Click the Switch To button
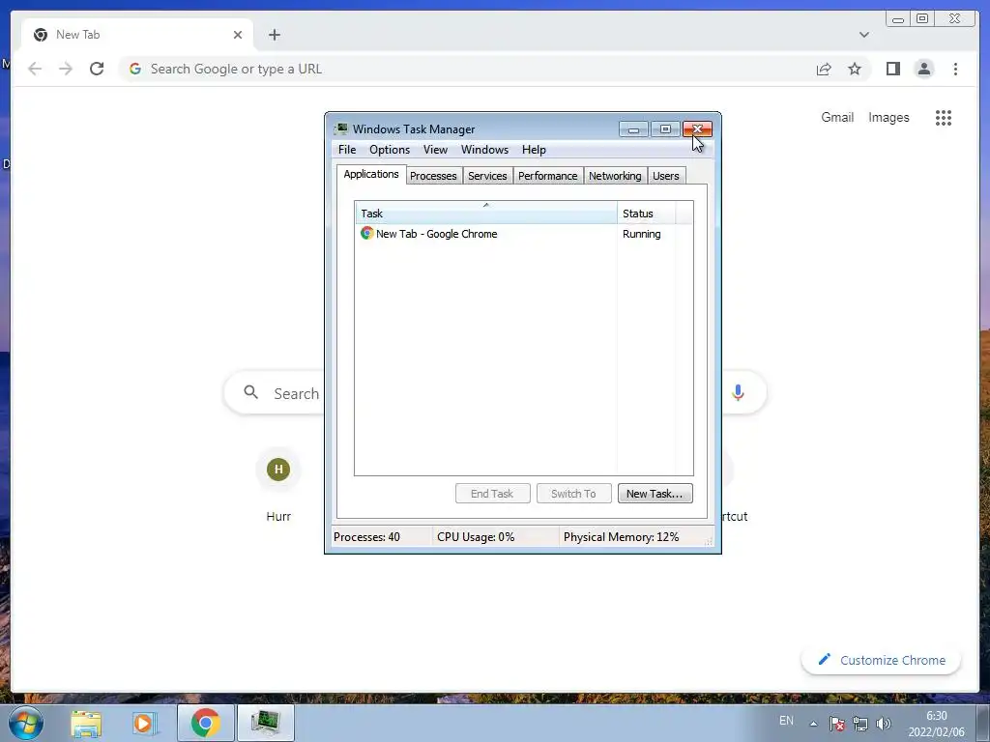The image size is (990, 742). click(573, 494)
